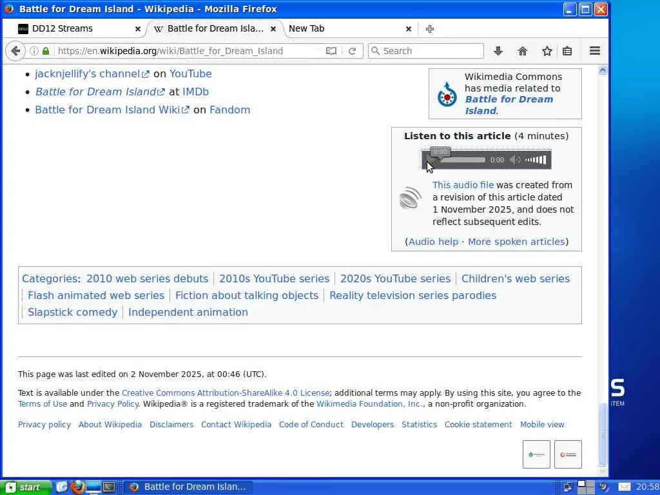Click the grey speaker image in the audio box
Screen dimensions: 660x495
click(x=410, y=198)
